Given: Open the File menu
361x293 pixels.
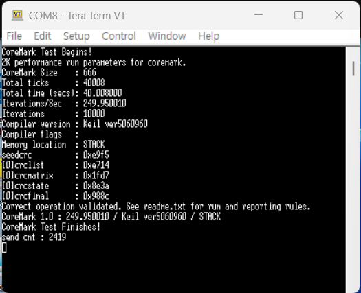Looking at the screenshot, I should (x=14, y=36).
